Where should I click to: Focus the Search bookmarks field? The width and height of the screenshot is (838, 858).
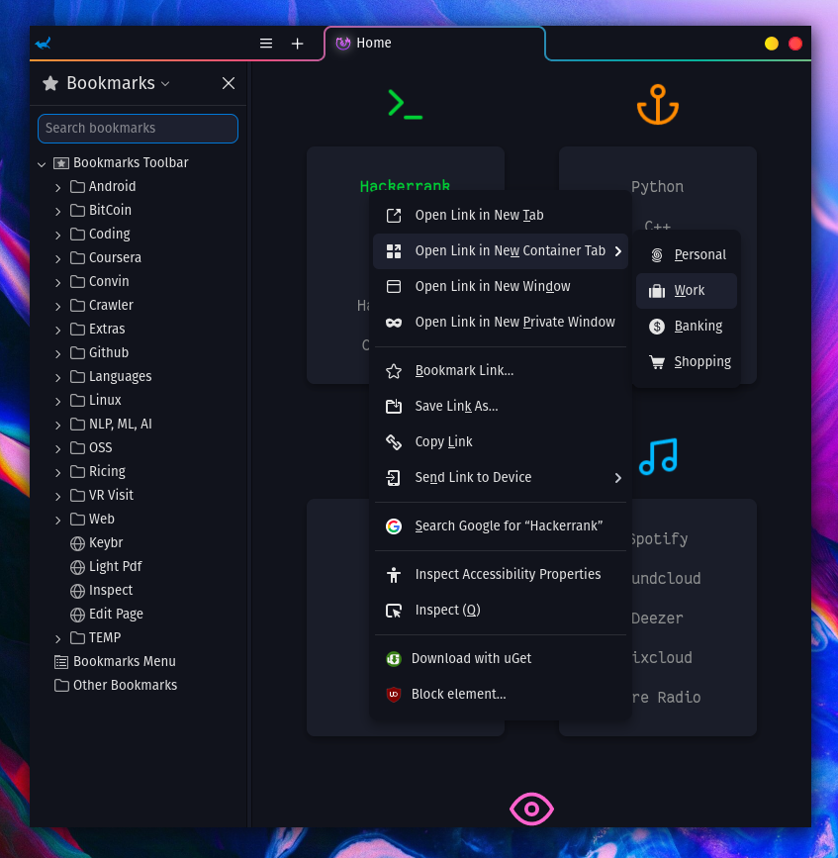click(x=138, y=129)
